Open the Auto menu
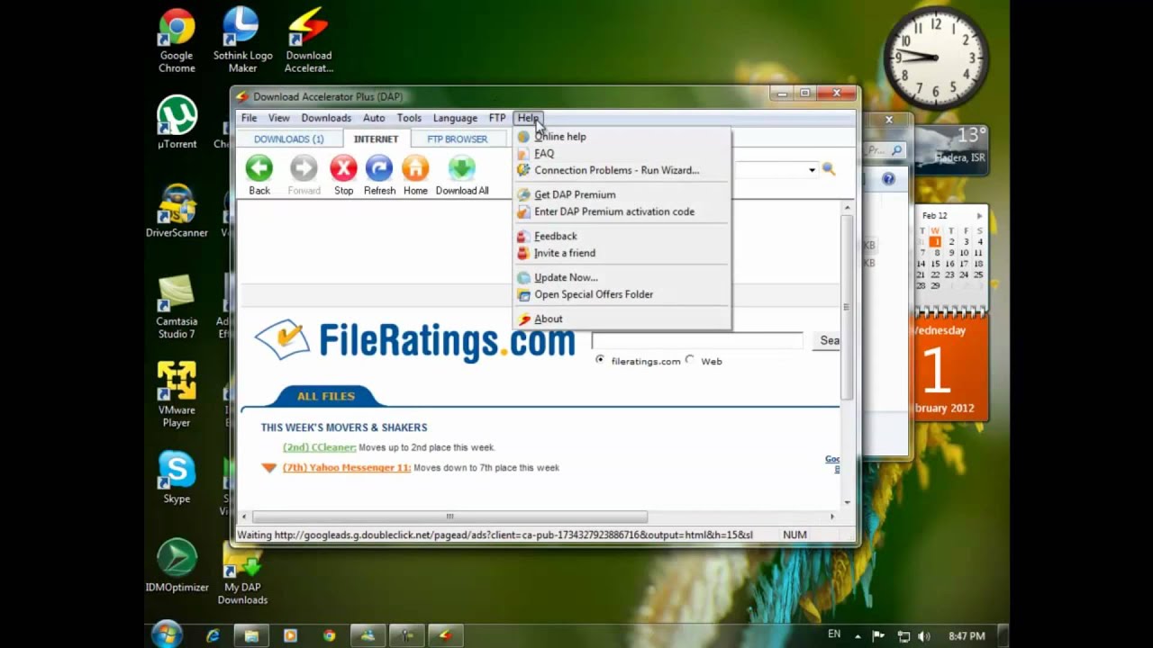The image size is (1153, 648). point(374,118)
